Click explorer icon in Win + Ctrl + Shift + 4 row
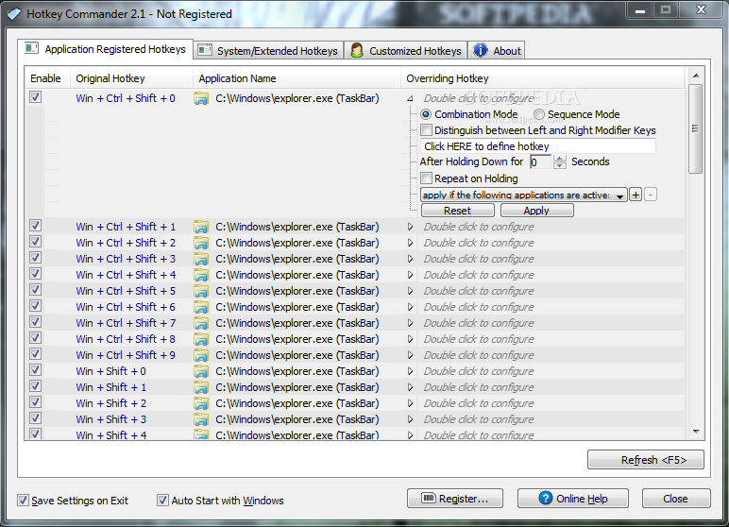This screenshot has height=527, width=729. (201, 276)
